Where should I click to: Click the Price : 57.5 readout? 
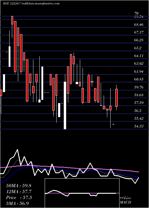[19, 198]
